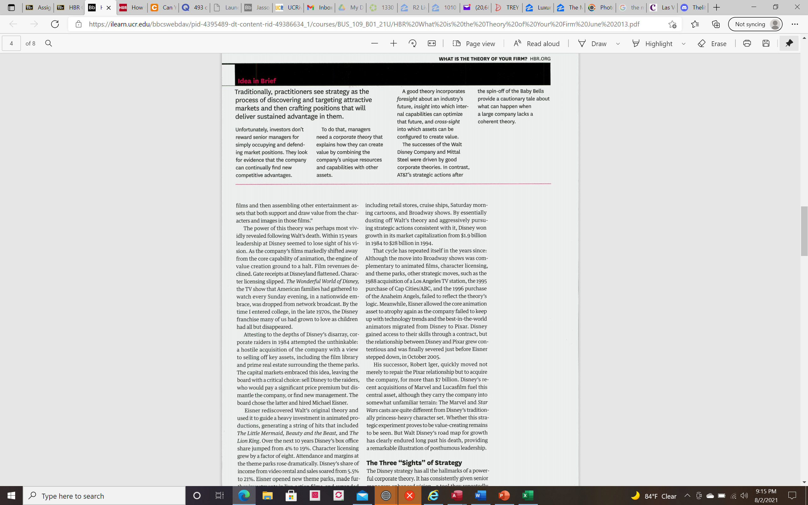Open Task View in taskbar
The width and height of the screenshot is (808, 505).
(219, 496)
